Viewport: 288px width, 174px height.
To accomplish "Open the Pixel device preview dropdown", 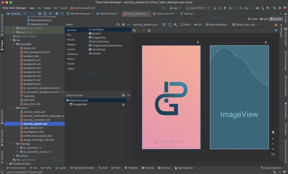I will [x=186, y=24].
